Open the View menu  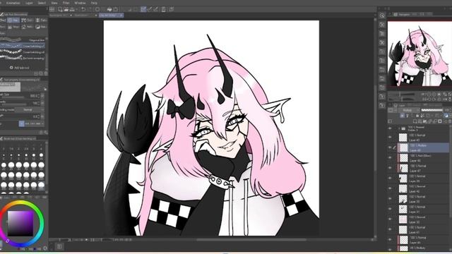[x=54, y=3]
